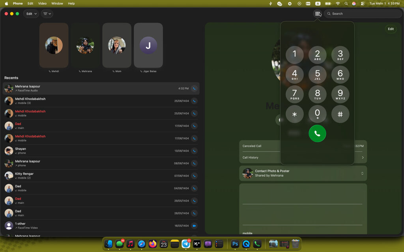Select the Mehrana Isapour FaceTime Audio row
Viewport: 404px width, 252px height.
coord(101,89)
